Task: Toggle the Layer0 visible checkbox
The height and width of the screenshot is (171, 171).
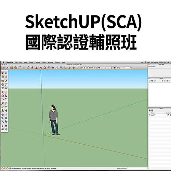Action: (x=168, y=115)
